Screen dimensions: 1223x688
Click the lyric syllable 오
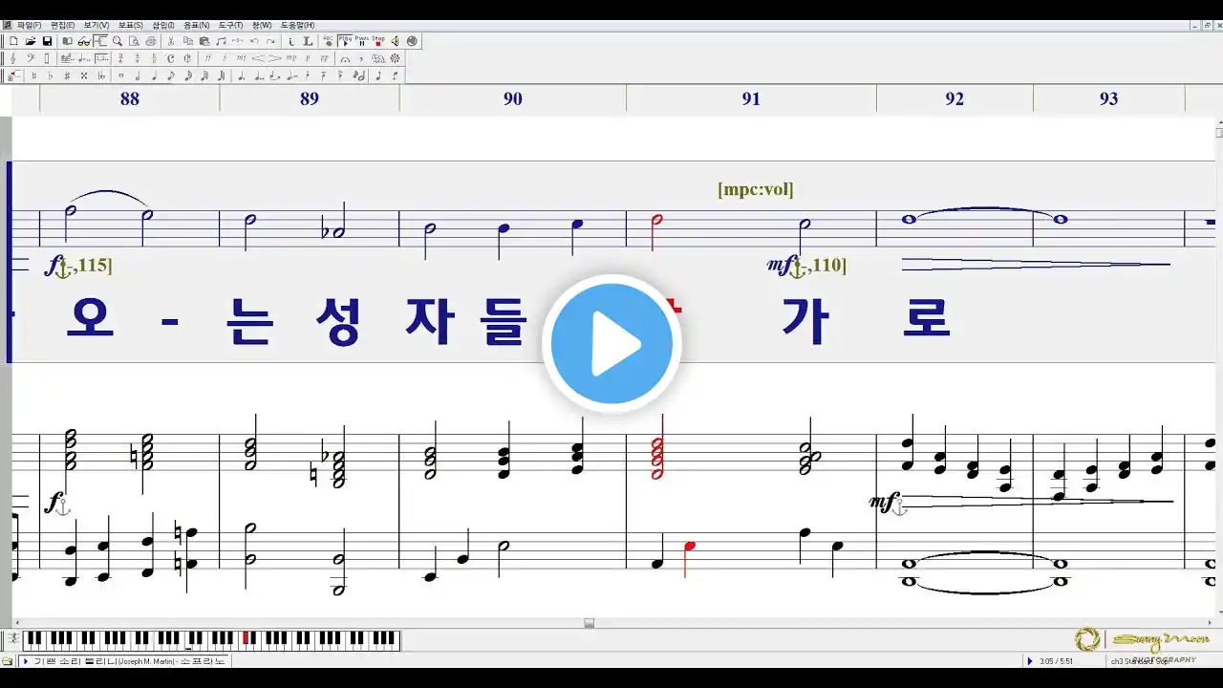pos(90,320)
